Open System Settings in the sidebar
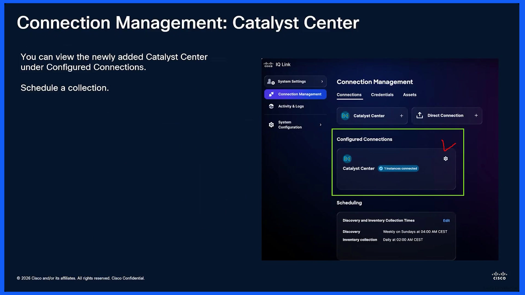Screen dimensions: 525x295 [295, 81]
